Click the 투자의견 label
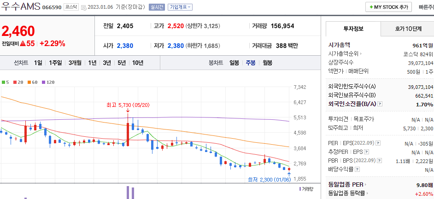The width and height of the screenshot is (434, 199). pos(338,119)
